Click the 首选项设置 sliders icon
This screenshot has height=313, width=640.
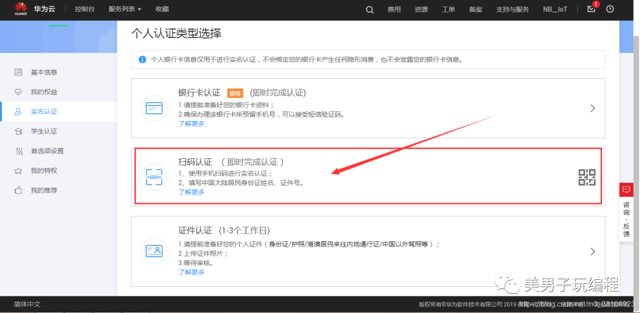[x=19, y=151]
